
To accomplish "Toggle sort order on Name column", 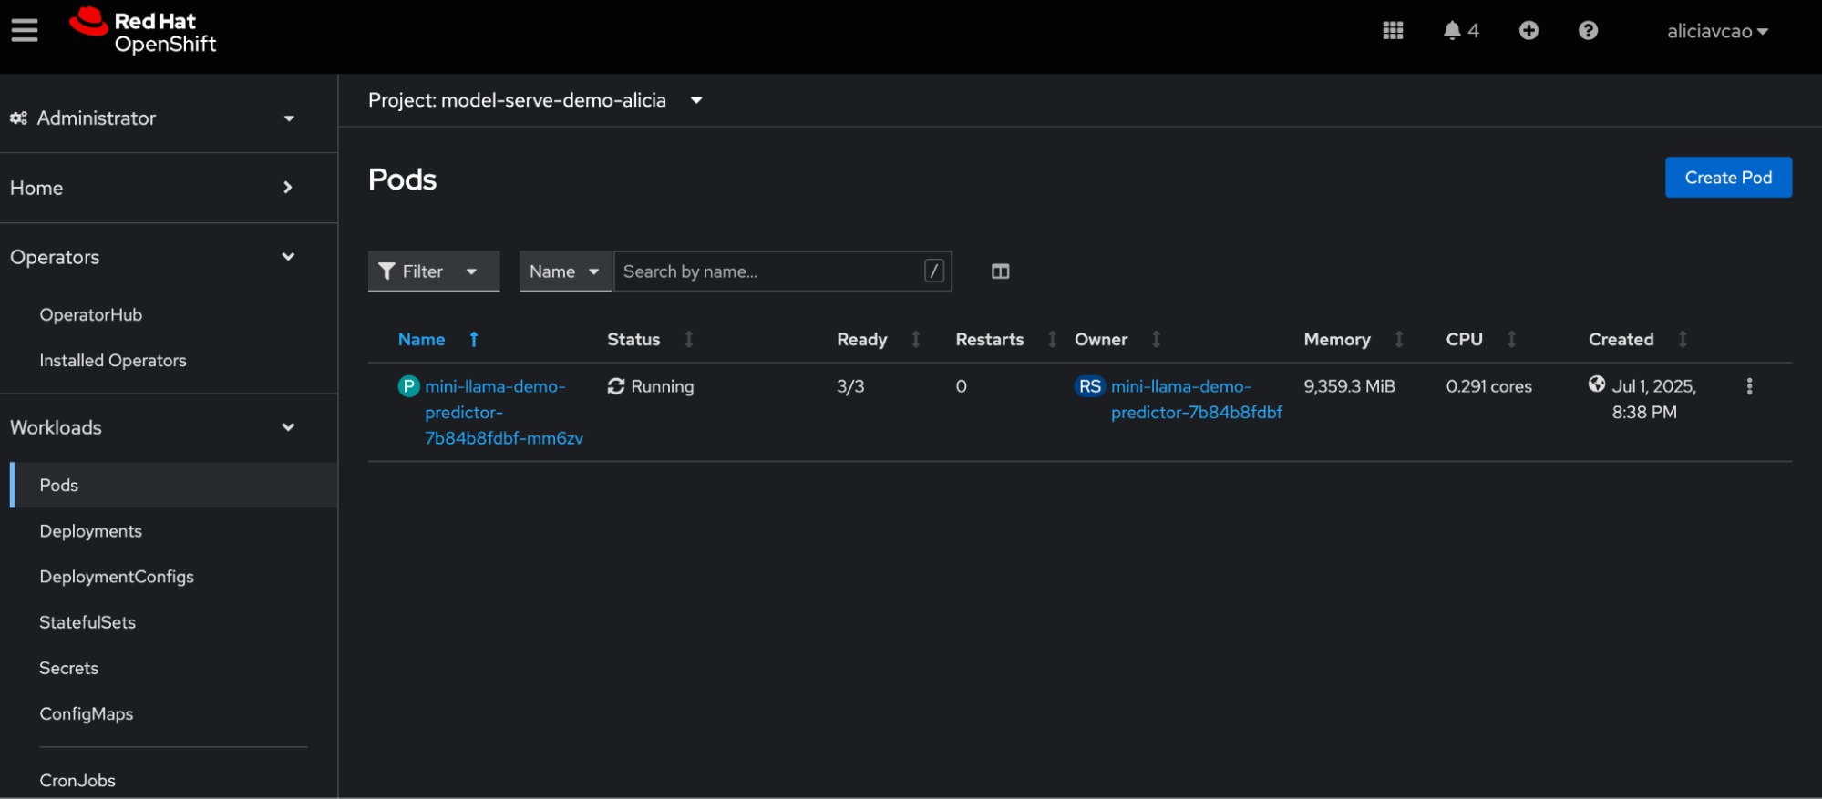I will (x=422, y=340).
